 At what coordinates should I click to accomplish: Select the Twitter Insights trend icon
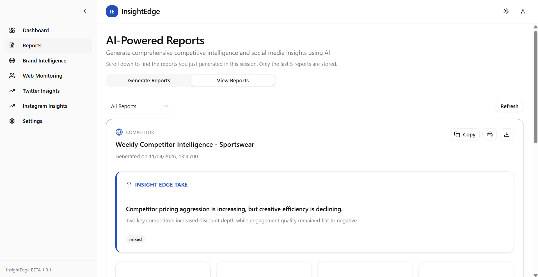12,91
